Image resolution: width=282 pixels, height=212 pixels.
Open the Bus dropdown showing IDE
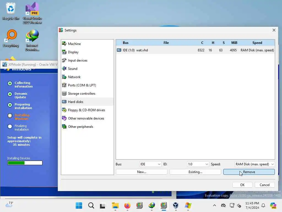150,164
